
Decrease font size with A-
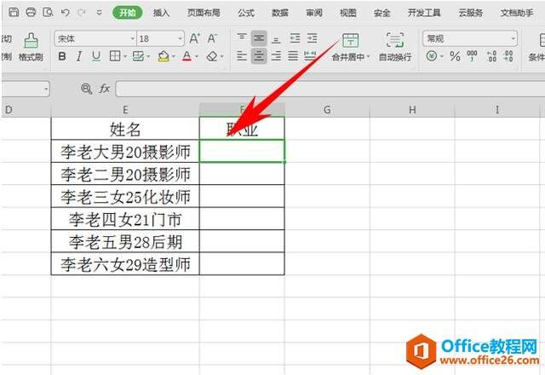[212, 38]
